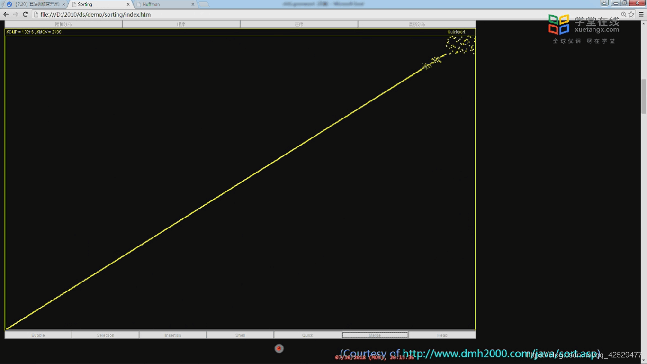This screenshot has height=364, width=647.
Task: Close the Huffman tab
Action: coord(193,4)
